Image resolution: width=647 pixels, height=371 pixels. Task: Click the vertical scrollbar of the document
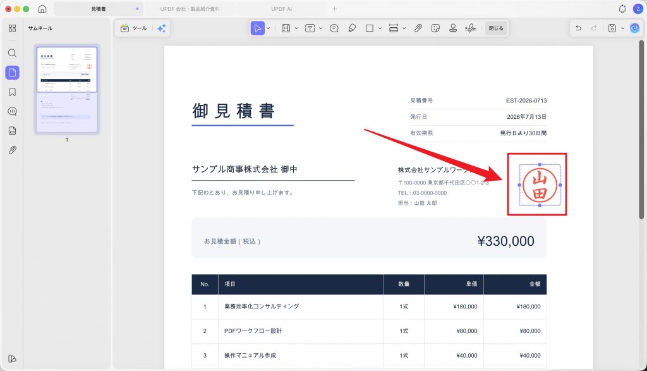coord(641,130)
